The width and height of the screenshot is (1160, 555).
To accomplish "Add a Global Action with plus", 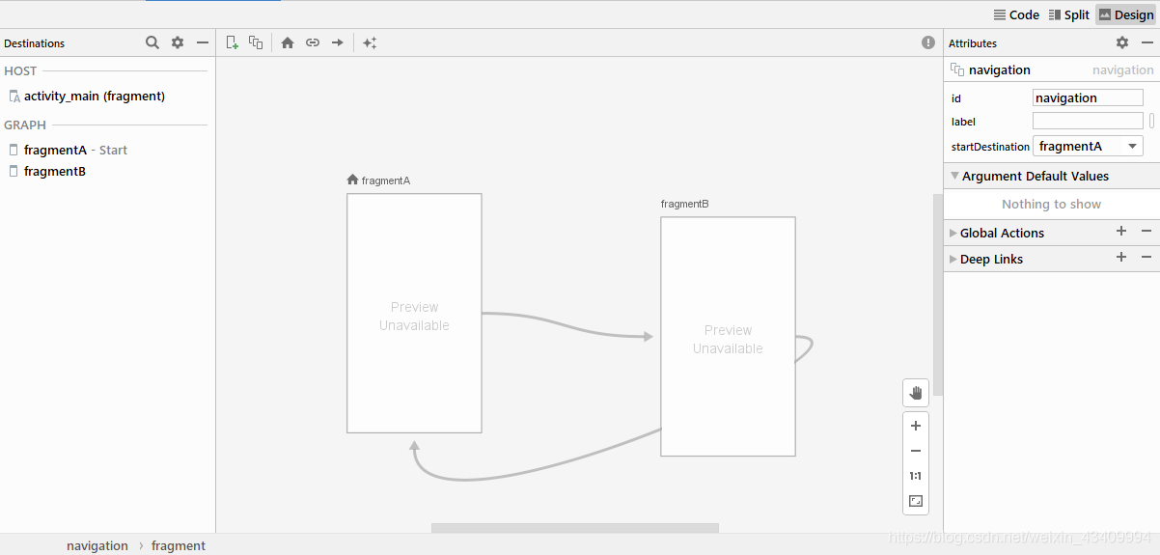I will click(x=1121, y=232).
